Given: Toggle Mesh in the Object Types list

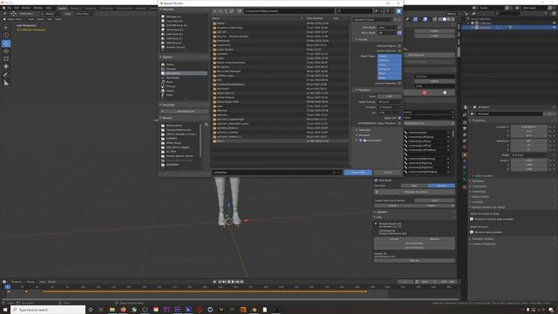Looking at the screenshot, I should tap(390, 73).
